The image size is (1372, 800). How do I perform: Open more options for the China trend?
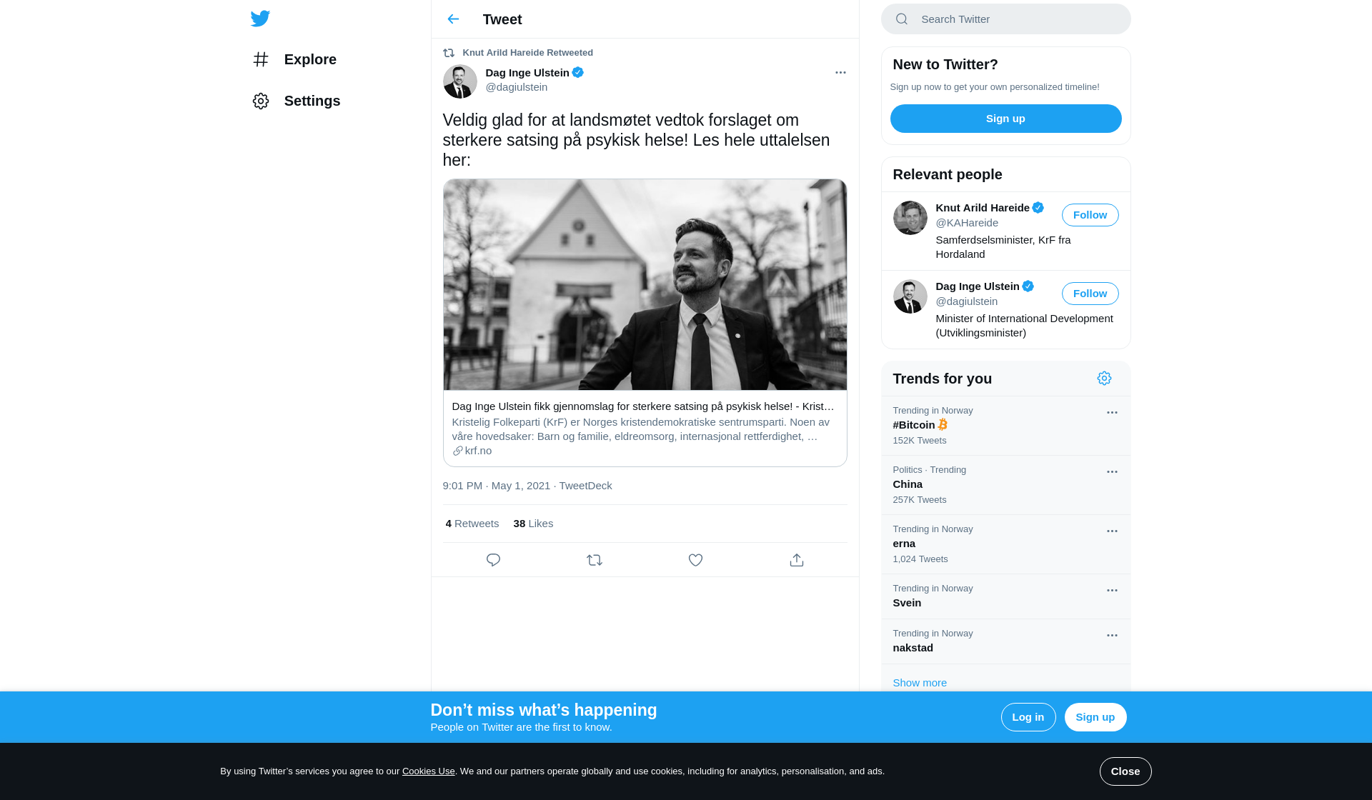click(1112, 472)
